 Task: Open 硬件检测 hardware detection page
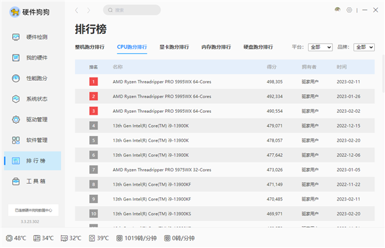point(32,37)
